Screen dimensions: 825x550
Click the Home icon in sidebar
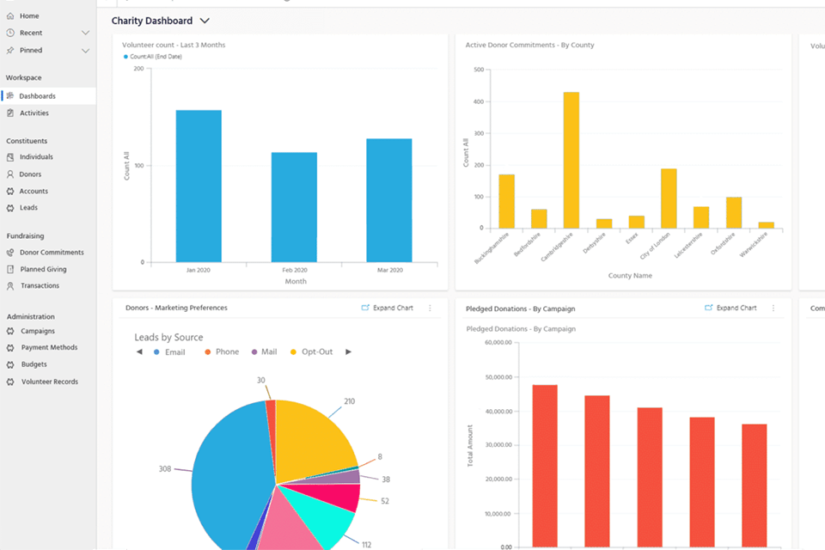(10, 16)
